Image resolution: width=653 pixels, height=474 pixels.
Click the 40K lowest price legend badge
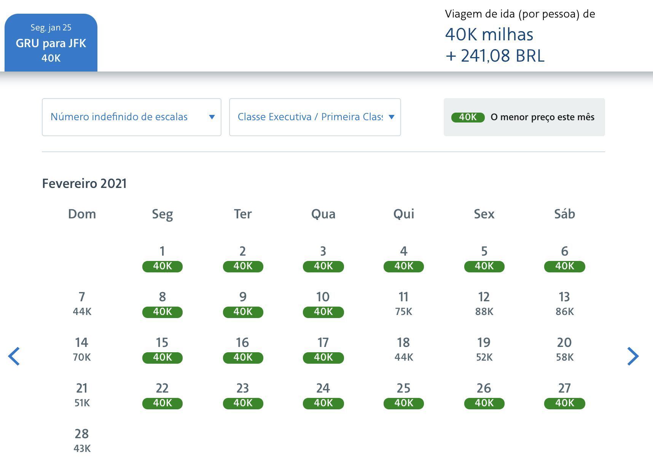click(468, 117)
